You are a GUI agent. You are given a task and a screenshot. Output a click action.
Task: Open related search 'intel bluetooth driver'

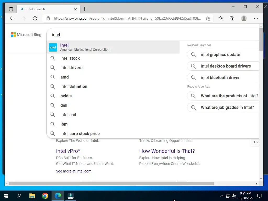point(223,77)
